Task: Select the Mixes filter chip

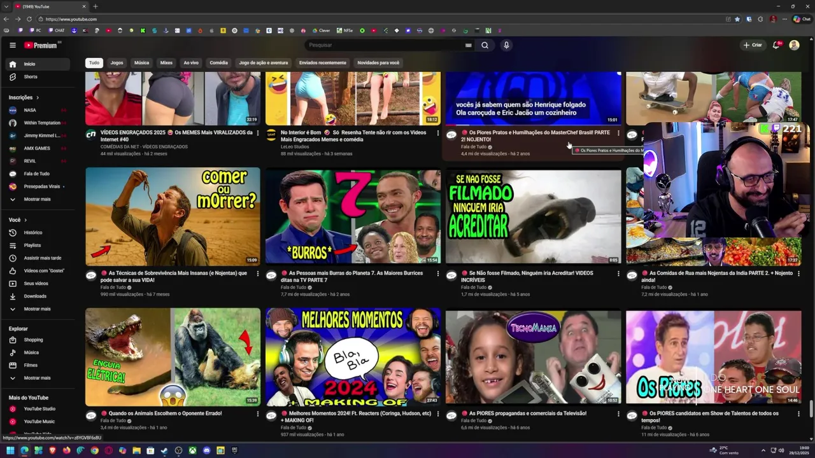Action: 166,63
